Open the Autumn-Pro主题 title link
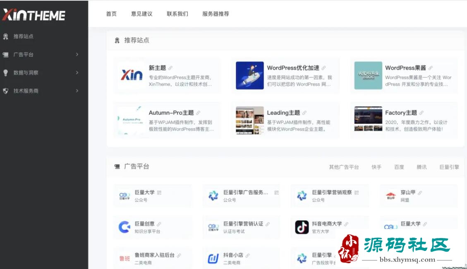 171,113
